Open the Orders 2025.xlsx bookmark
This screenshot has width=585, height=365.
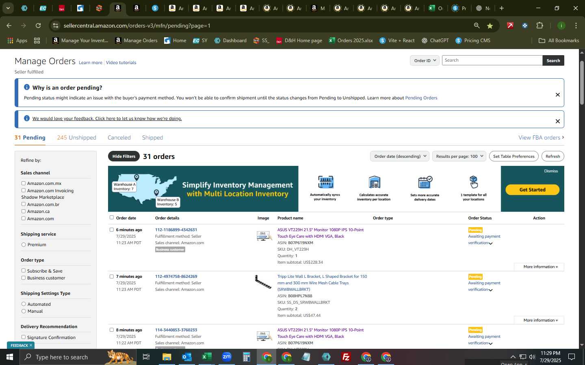pos(351,41)
